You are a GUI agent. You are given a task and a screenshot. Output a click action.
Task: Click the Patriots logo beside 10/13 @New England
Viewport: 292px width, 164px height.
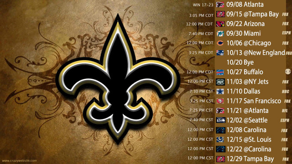coord(220,53)
